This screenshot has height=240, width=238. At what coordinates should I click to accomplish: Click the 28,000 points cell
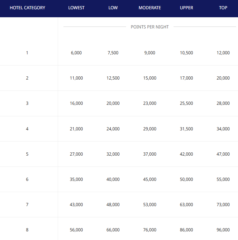223,103
